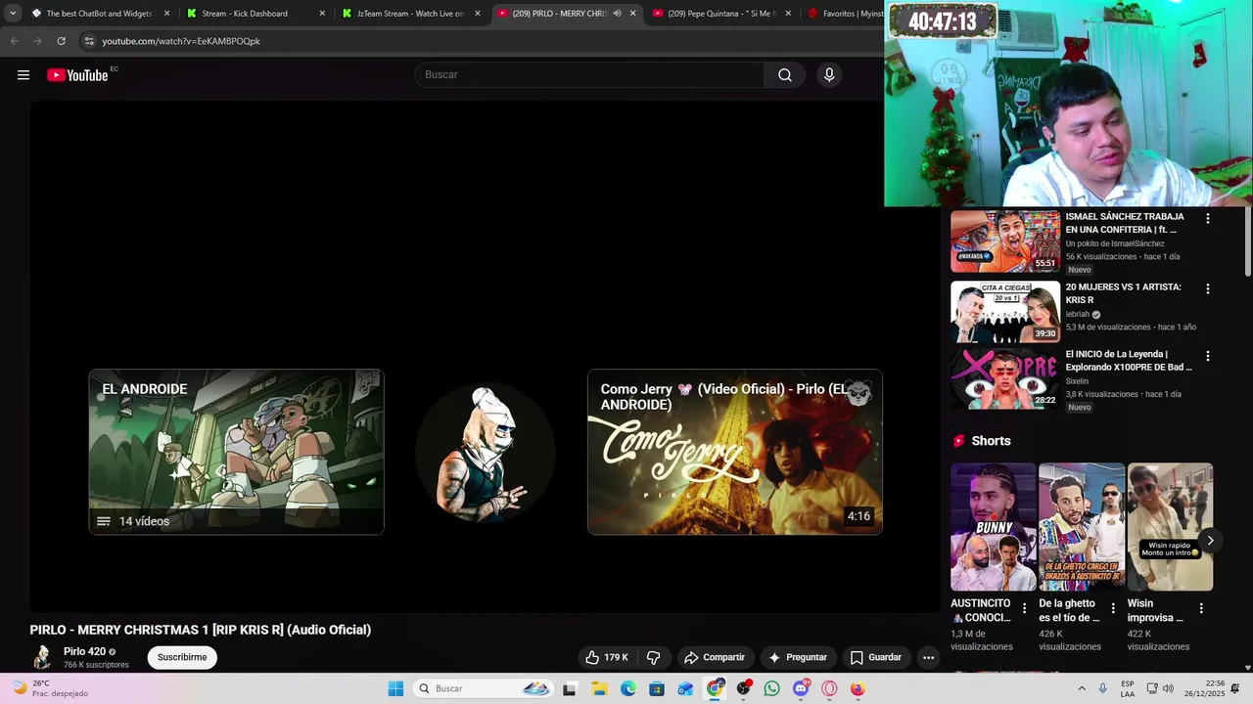Open Discord from taskbar
This screenshot has width=1253, height=704.
click(x=801, y=688)
